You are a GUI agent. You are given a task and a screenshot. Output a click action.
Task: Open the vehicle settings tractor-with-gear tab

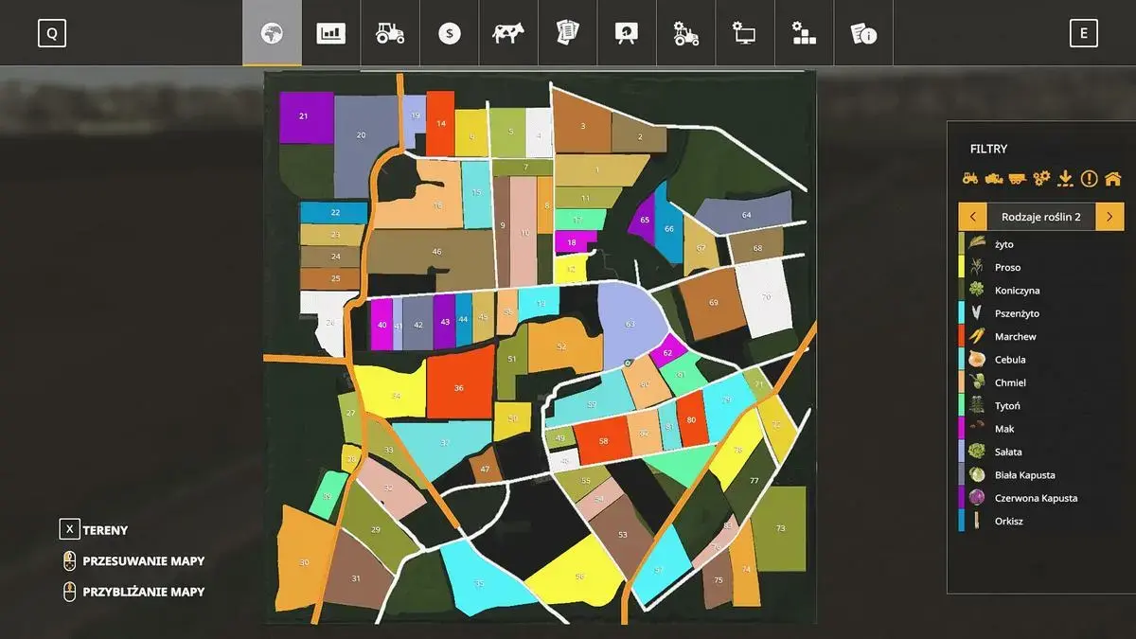[685, 33]
